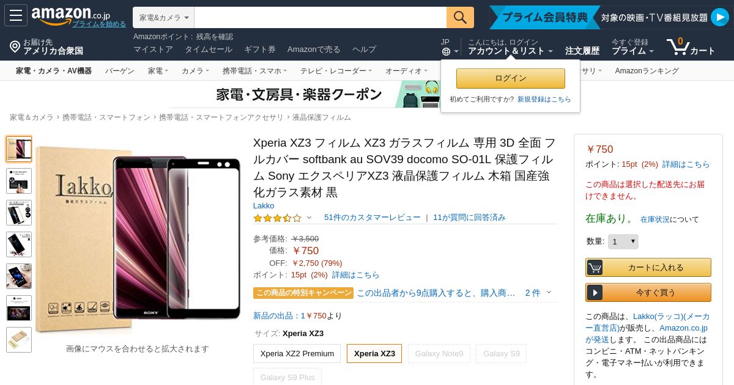Expand 家電 subnav dropdown
This screenshot has width=734, height=385.
158,71
